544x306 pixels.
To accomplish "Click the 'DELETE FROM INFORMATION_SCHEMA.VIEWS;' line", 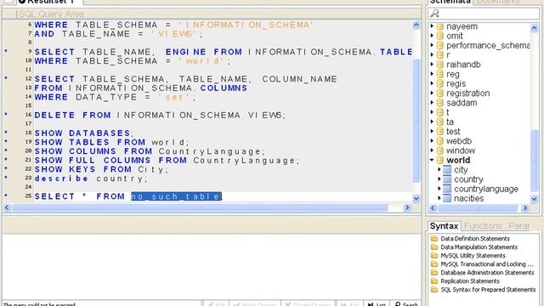I will pos(160,116).
